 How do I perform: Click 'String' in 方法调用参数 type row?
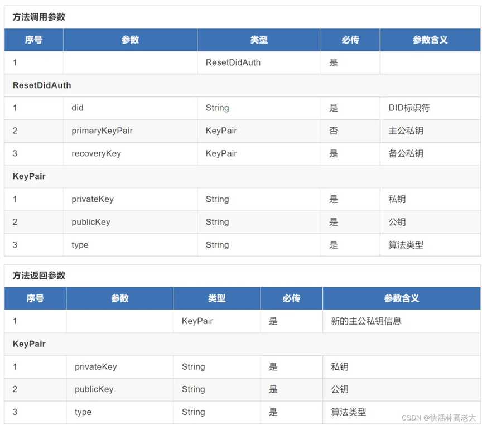point(218,245)
